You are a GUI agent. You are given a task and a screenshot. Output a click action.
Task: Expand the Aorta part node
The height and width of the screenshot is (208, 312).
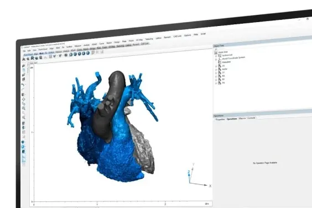click(x=216, y=70)
